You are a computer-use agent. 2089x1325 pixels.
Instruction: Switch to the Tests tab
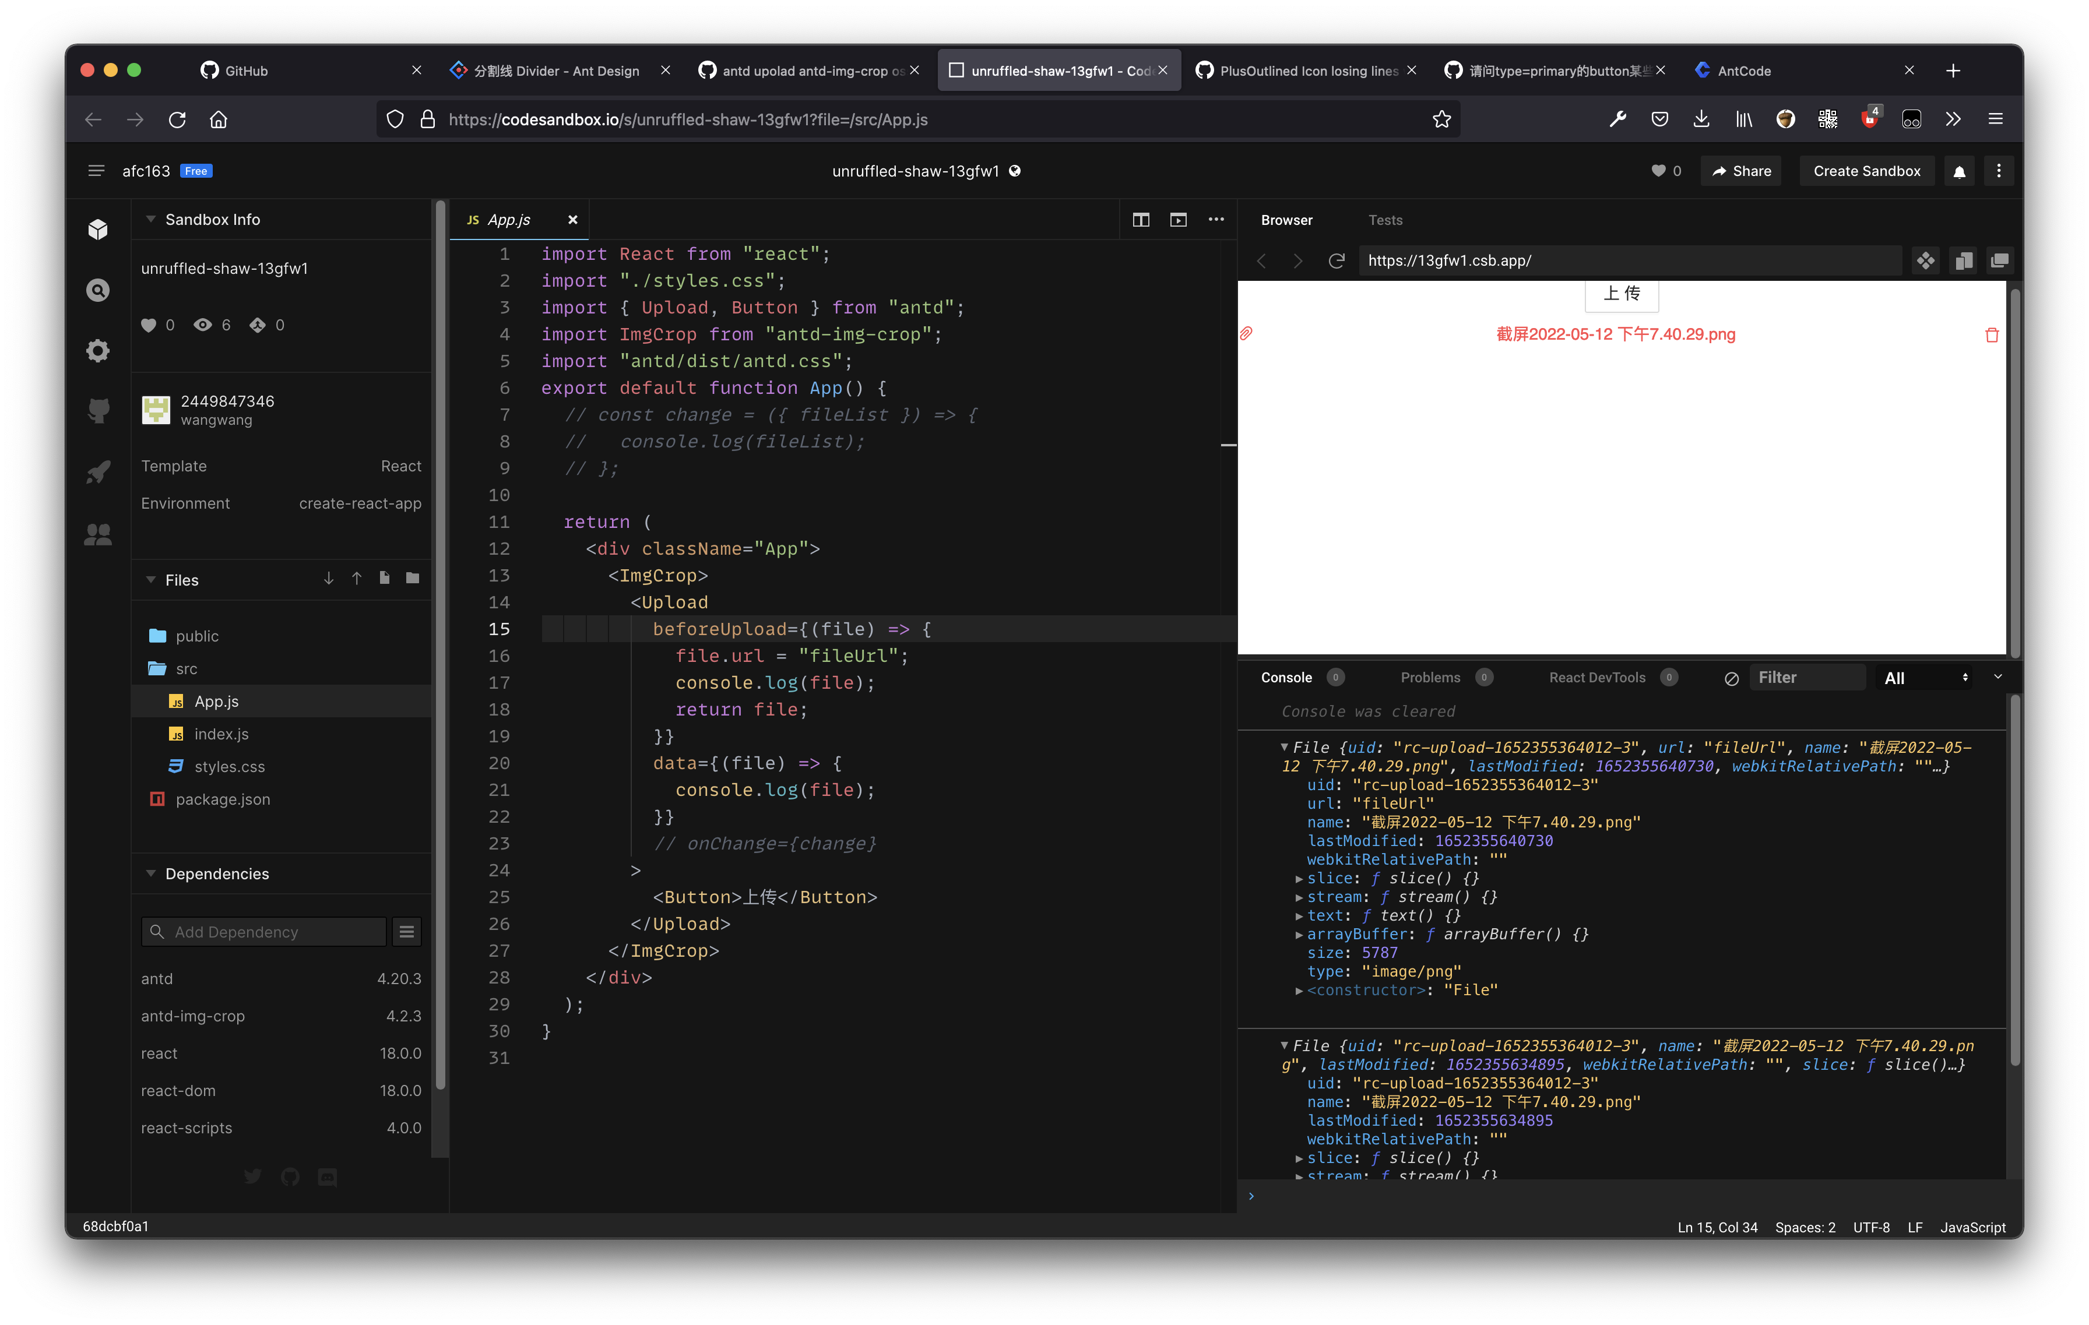[x=1384, y=220]
